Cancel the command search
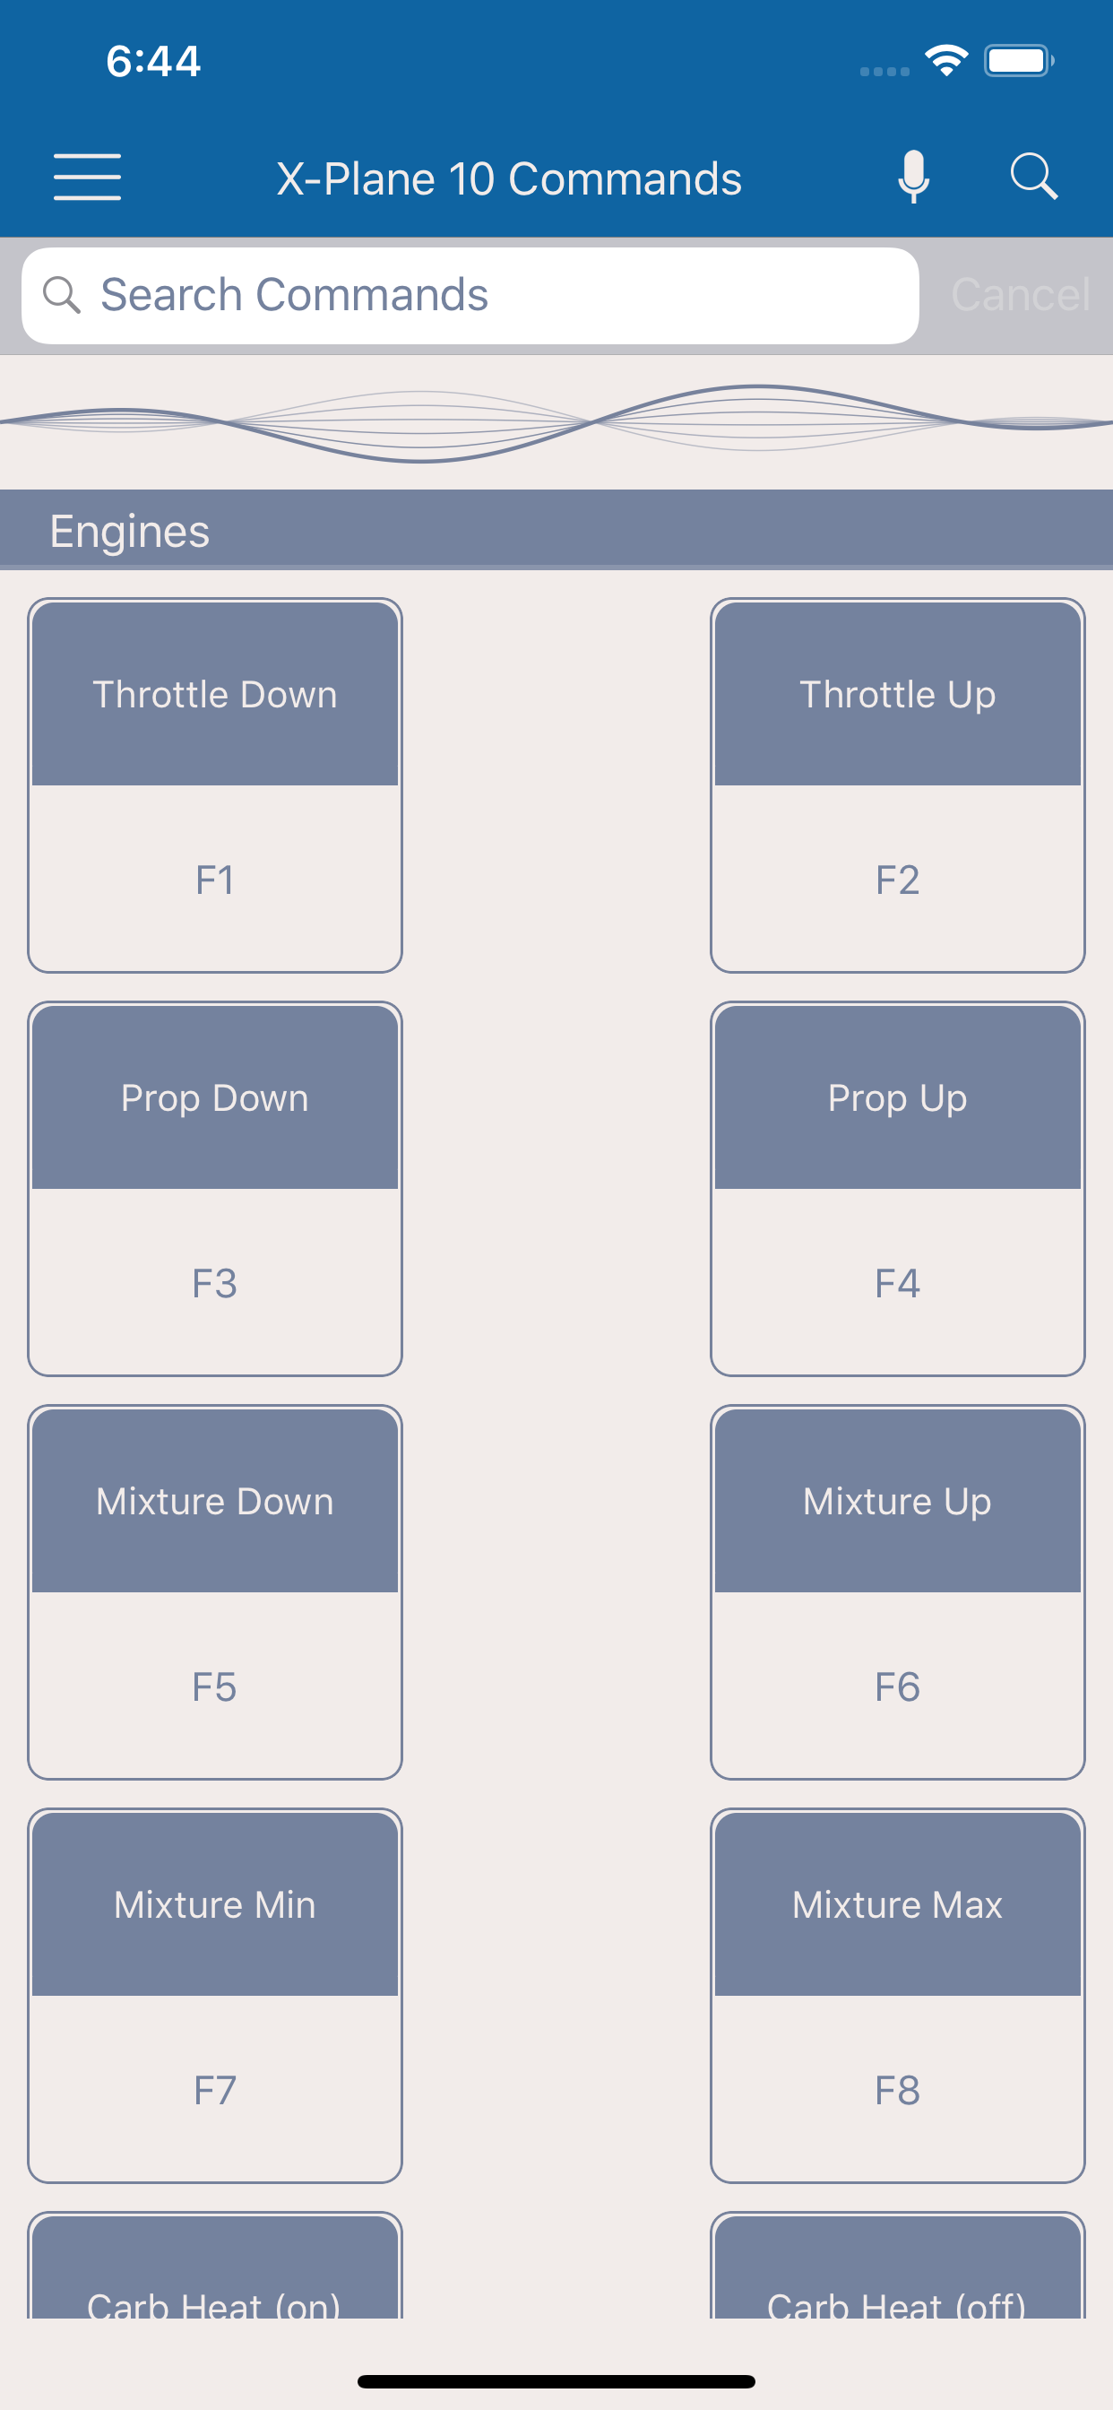1113x2410 pixels. click(1020, 295)
